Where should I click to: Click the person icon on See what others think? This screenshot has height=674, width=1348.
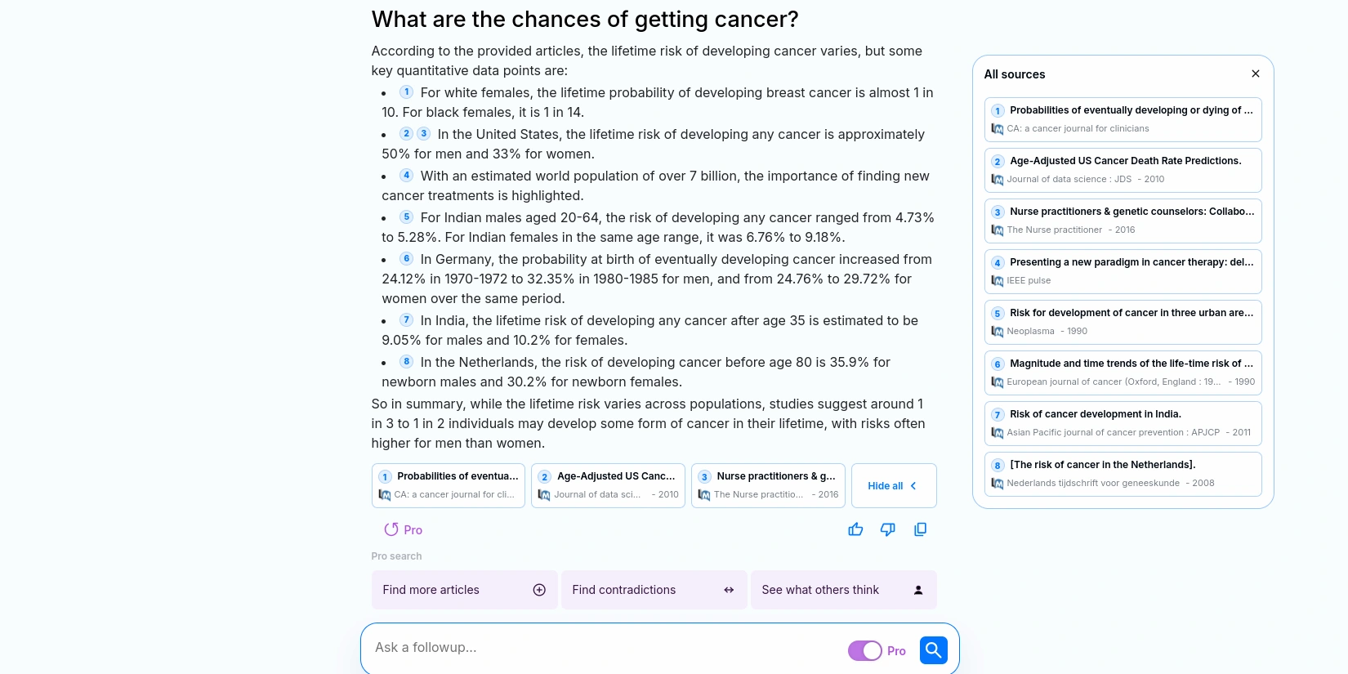click(x=918, y=590)
